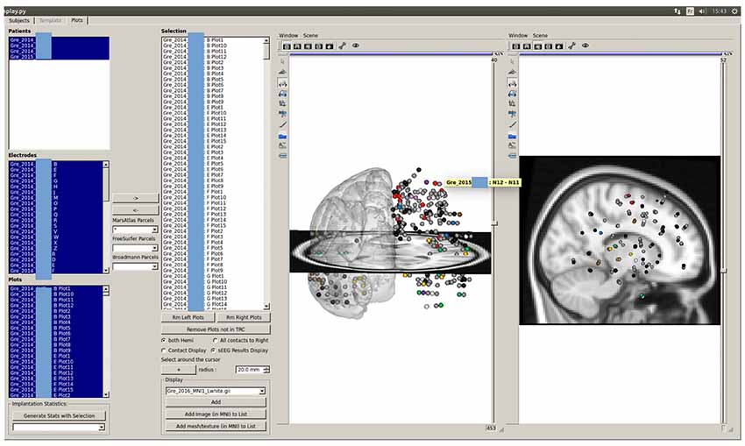Open the Broadmann Parcels dropdown
The width and height of the screenshot is (745, 446).
pos(135,266)
